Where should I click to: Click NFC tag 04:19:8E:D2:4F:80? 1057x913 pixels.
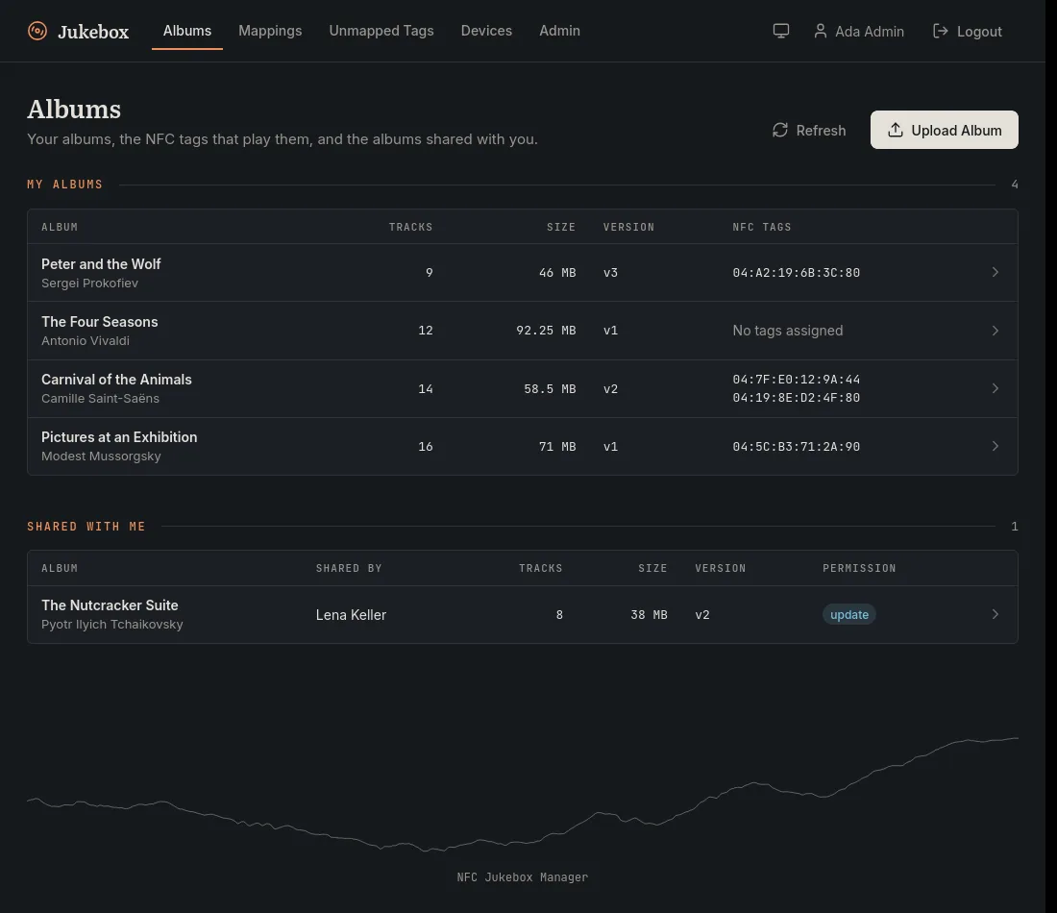pos(797,398)
